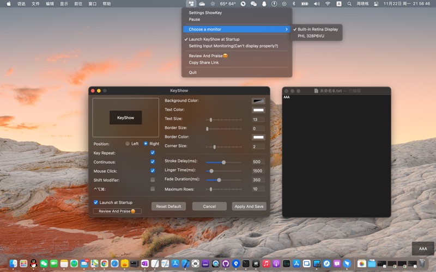Click the Bluetooth icon in the menu bar
Screen dimensions: 436x272
point(294,4)
